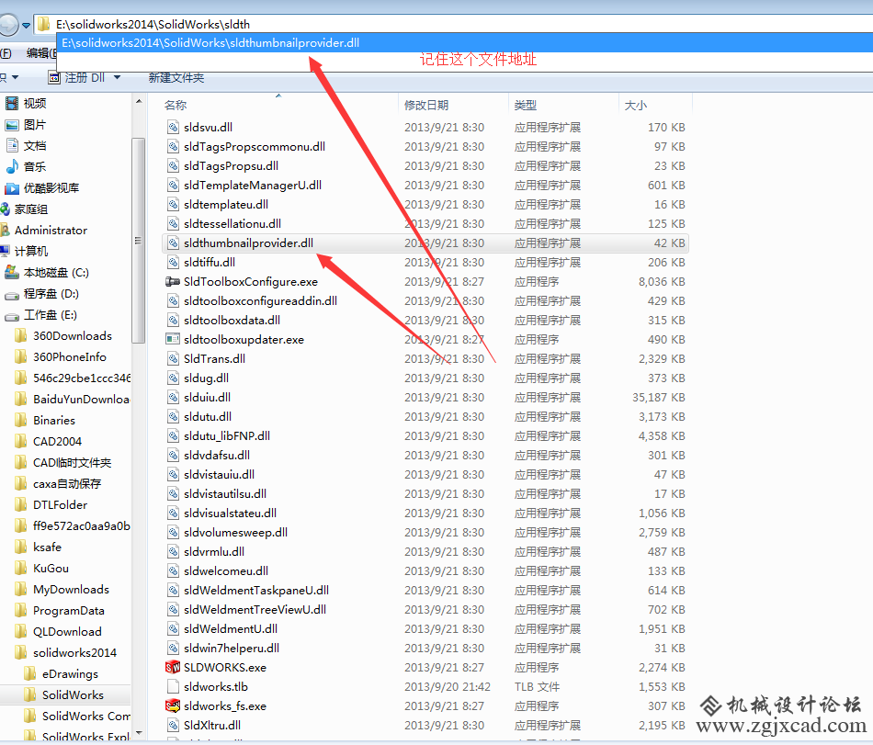Sort files by 修改日期 column
873x745 pixels.
click(426, 105)
